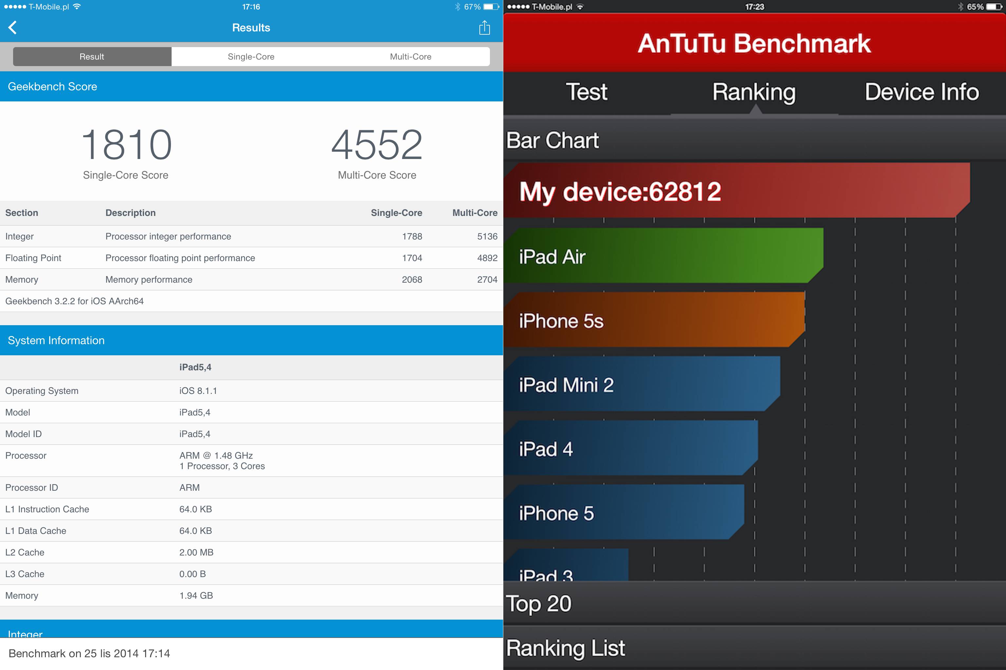Tap the back arrow in Geekbench Results
This screenshot has width=1006, height=670.
click(x=12, y=28)
